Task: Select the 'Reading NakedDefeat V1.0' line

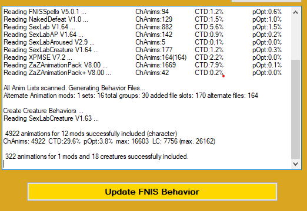Action: pos(46,19)
